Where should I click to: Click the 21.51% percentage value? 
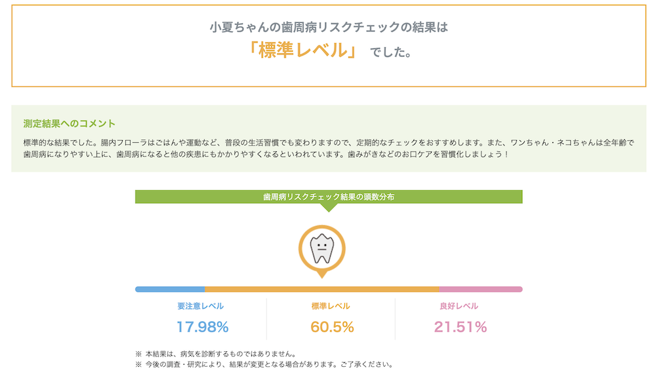coord(460,326)
